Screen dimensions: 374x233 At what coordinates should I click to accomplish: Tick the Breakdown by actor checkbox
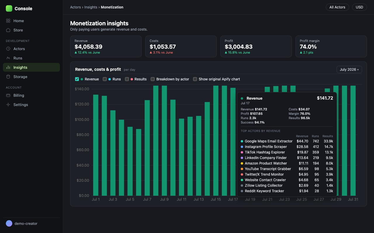pyautogui.click(x=153, y=79)
